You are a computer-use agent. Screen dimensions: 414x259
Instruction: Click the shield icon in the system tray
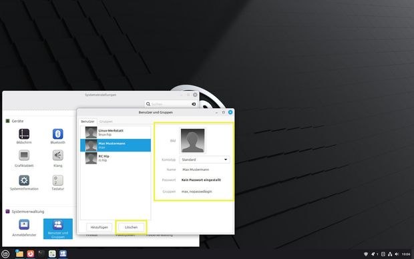click(x=366, y=254)
